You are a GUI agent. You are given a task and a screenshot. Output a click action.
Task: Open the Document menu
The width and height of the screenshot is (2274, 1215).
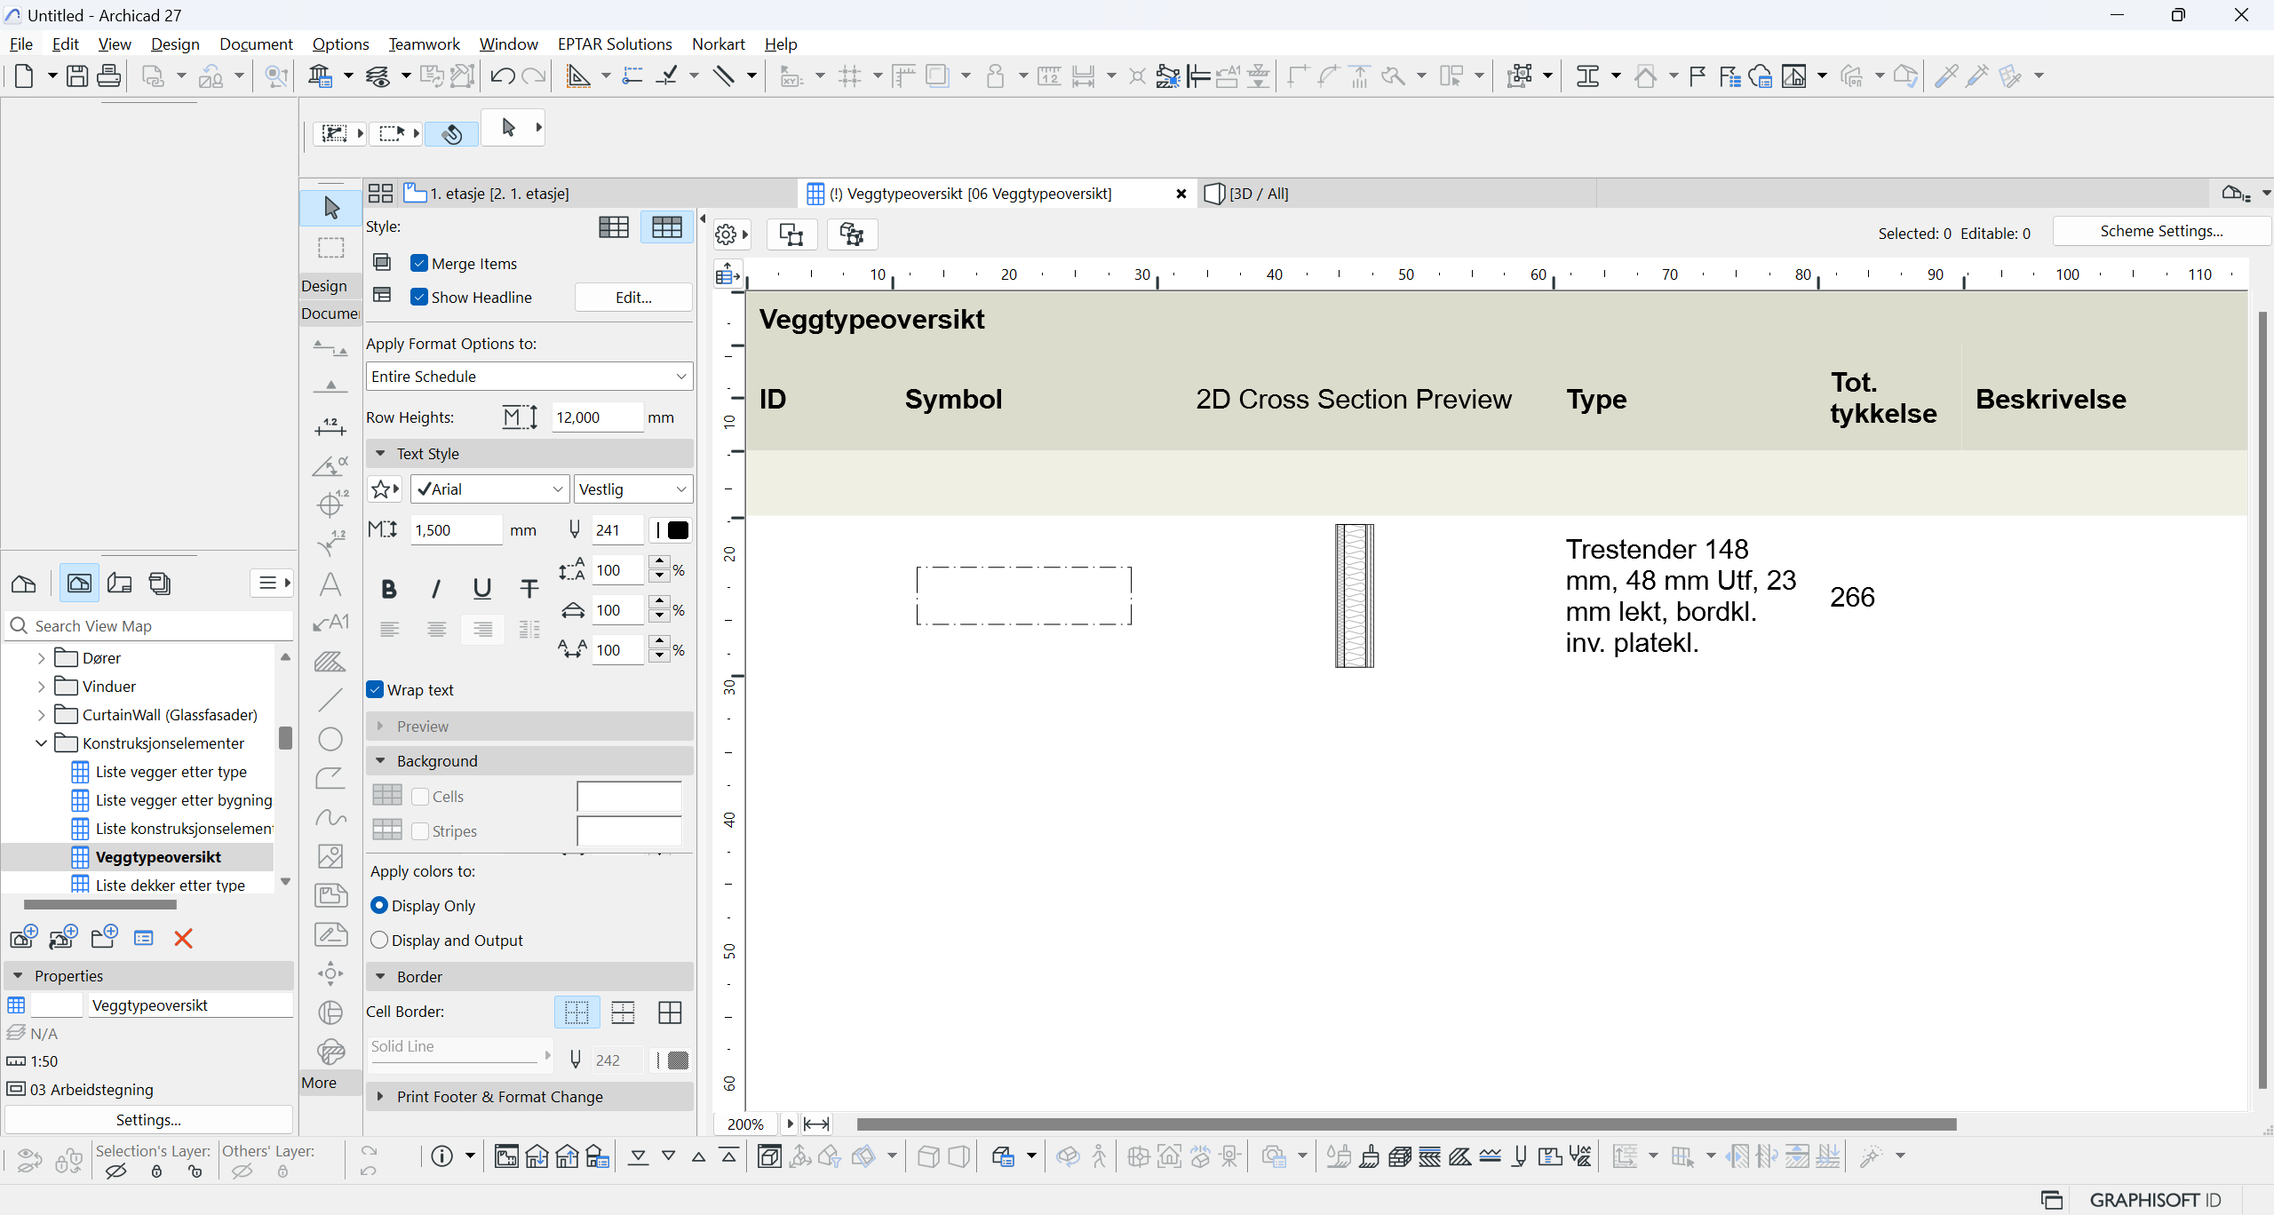tap(255, 44)
